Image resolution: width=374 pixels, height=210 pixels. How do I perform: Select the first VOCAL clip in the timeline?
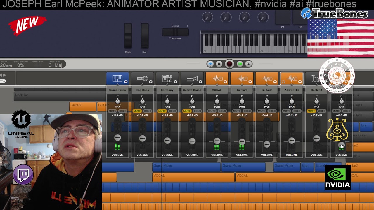tap(193, 177)
